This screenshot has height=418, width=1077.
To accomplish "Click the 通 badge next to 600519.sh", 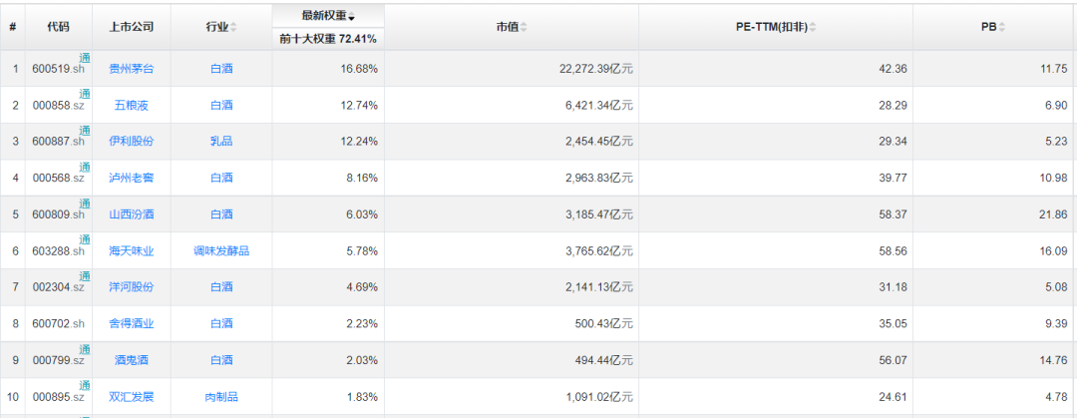I will tap(85, 58).
